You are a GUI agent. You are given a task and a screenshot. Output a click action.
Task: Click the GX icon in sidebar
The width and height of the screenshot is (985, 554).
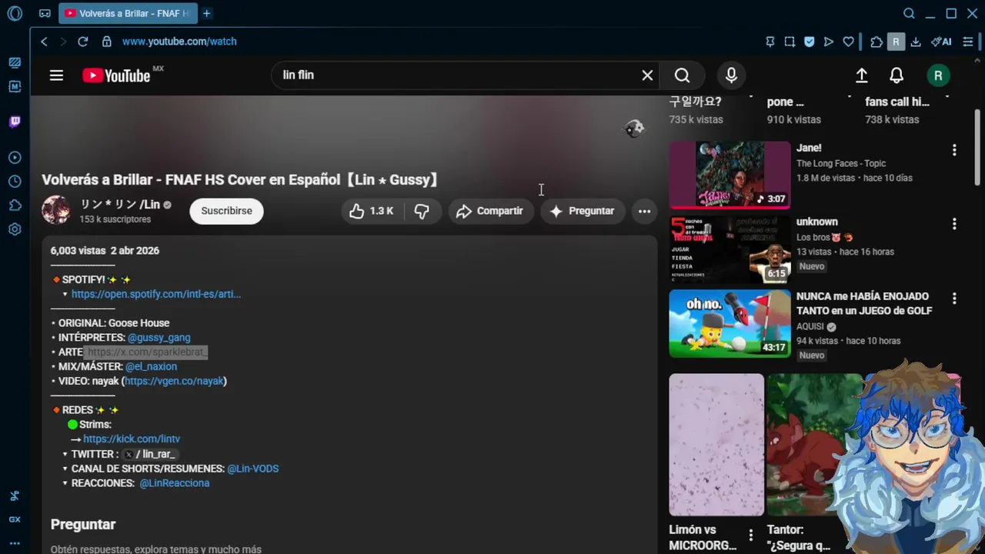[15, 519]
